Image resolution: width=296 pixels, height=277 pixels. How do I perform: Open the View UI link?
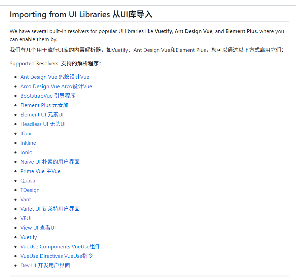point(38,228)
